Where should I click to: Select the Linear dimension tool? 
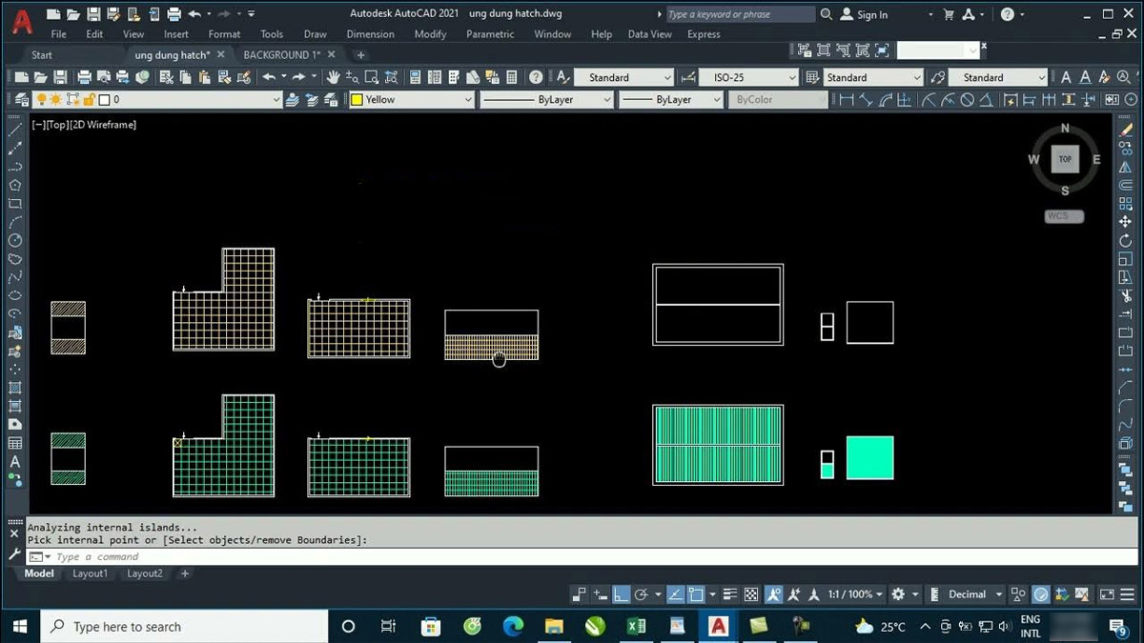tap(847, 99)
